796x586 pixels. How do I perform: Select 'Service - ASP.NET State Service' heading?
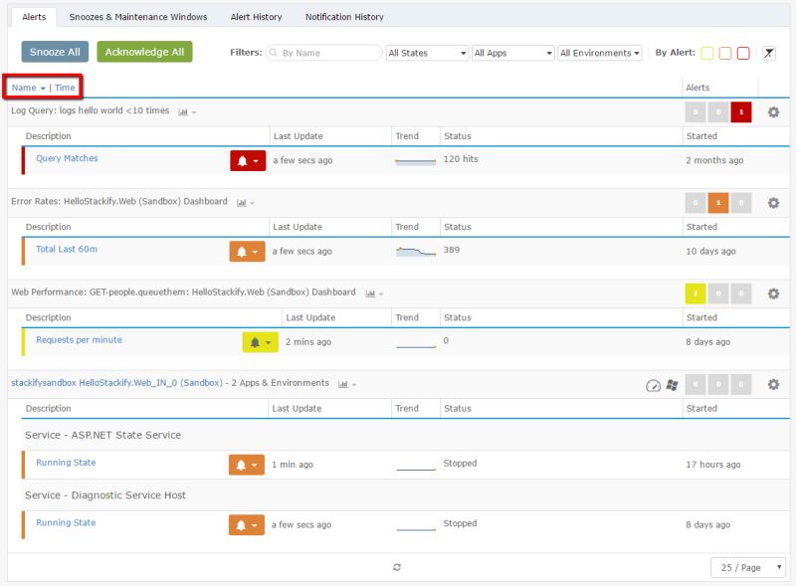coord(103,435)
